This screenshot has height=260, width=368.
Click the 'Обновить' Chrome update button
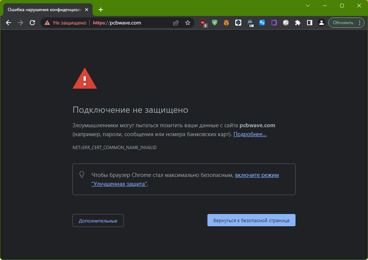click(x=343, y=23)
